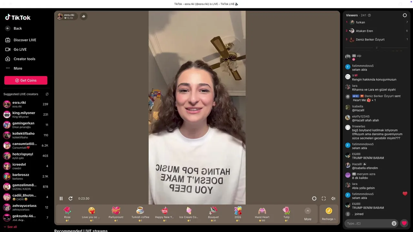Open gamingerkan live stream
This screenshot has width=413, height=232.
[26, 125]
